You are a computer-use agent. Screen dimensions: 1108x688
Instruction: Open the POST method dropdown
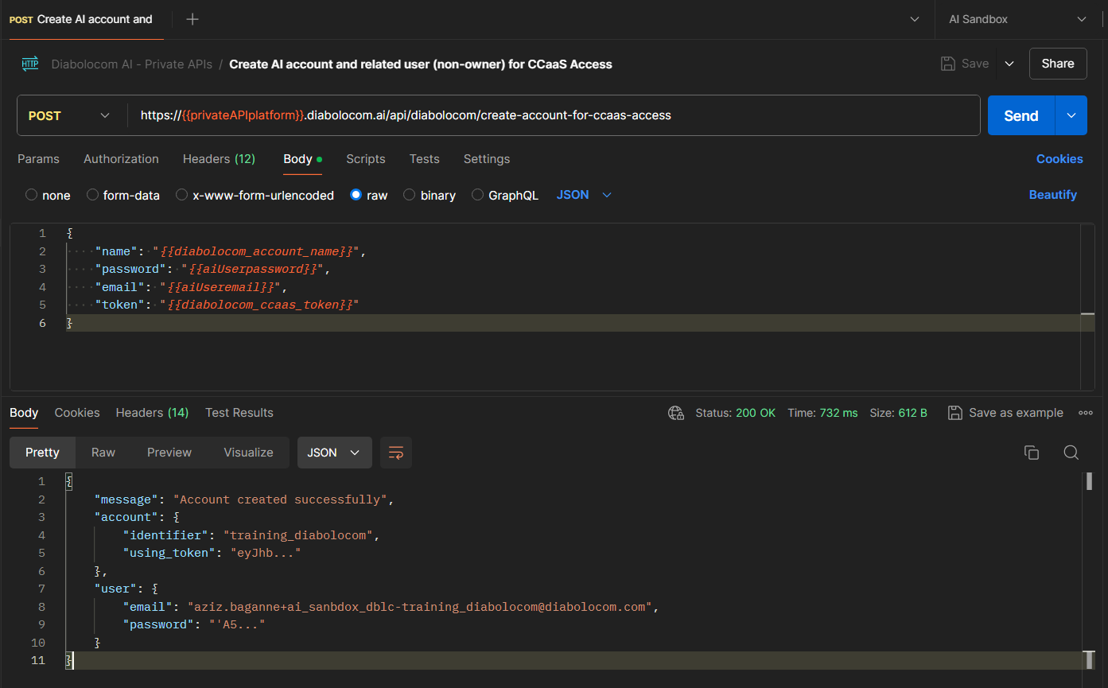pyautogui.click(x=70, y=116)
